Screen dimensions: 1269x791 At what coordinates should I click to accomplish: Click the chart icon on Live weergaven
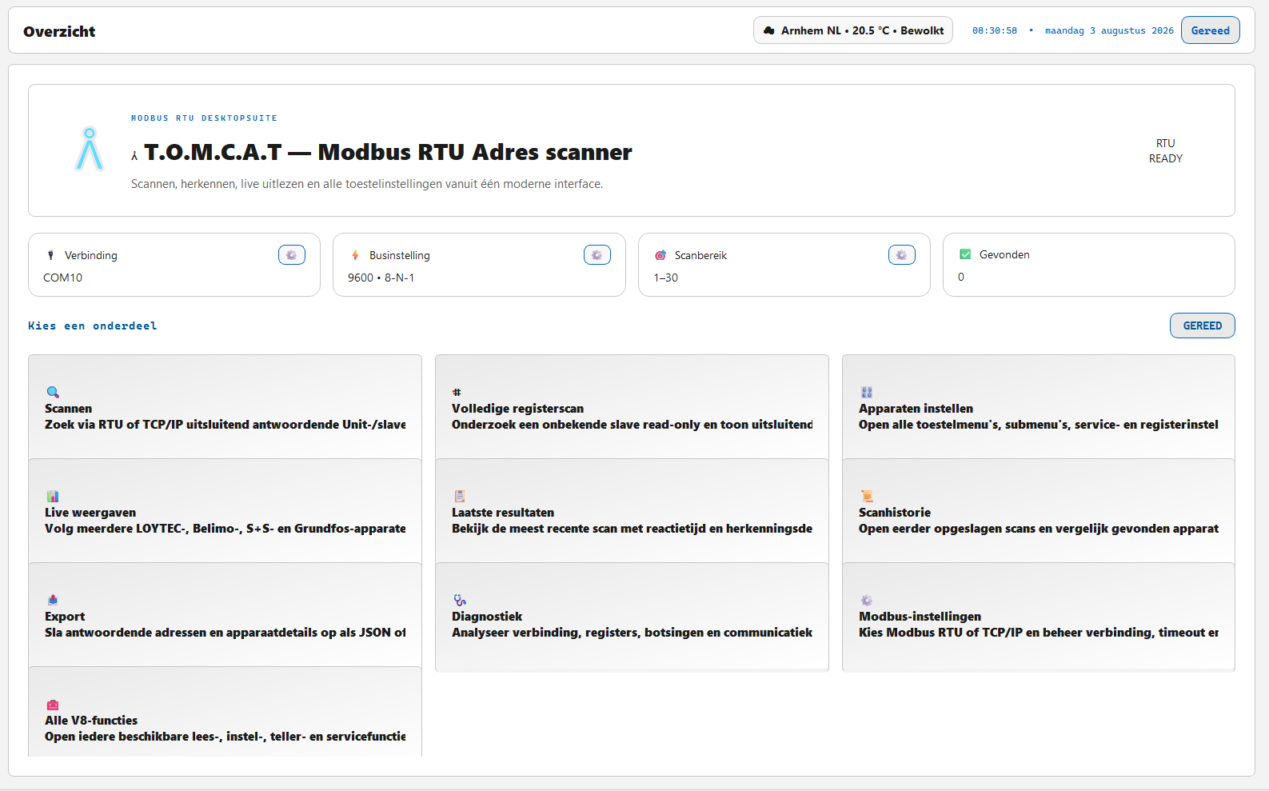[53, 496]
